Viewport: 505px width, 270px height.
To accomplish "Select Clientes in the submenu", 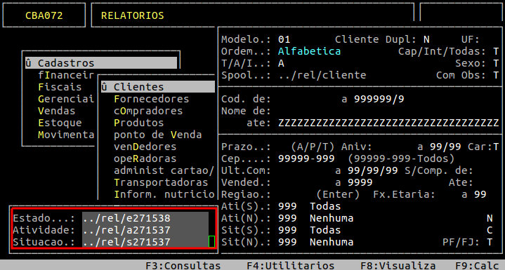I will 158,87.
